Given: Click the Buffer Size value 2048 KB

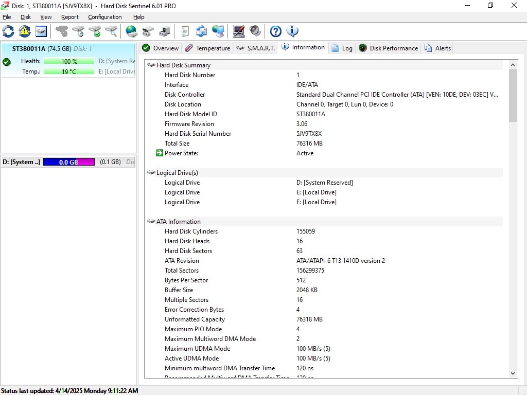Looking at the screenshot, I should [307, 290].
